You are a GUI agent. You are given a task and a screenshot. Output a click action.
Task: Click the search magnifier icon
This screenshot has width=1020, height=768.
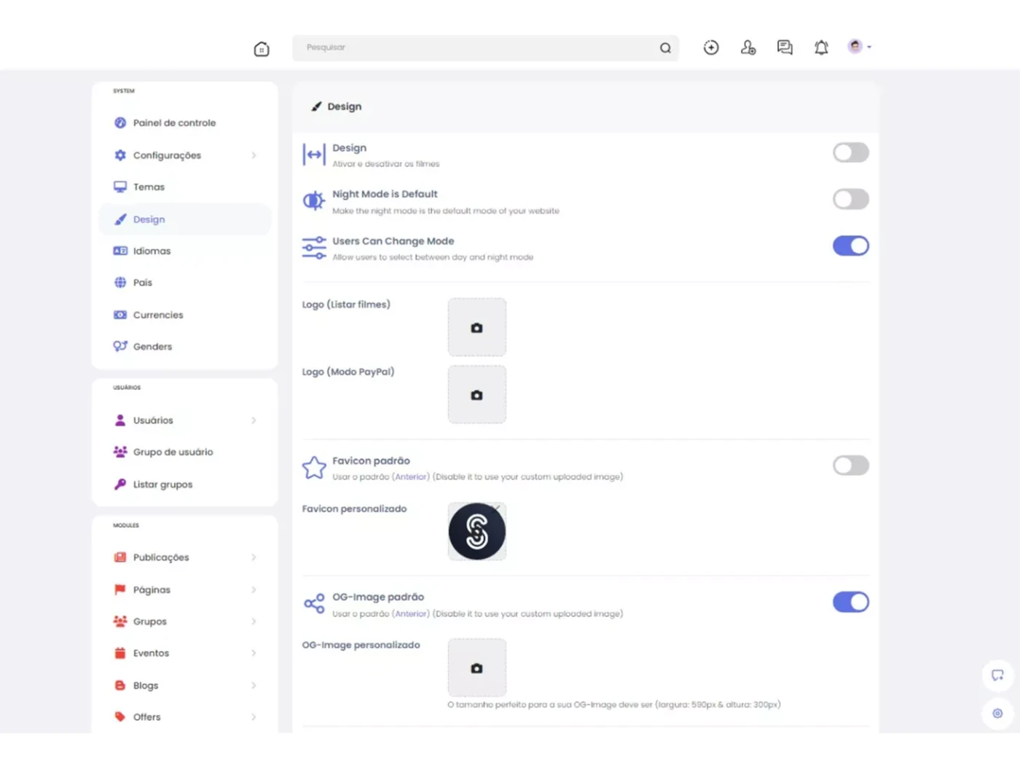pyautogui.click(x=665, y=48)
